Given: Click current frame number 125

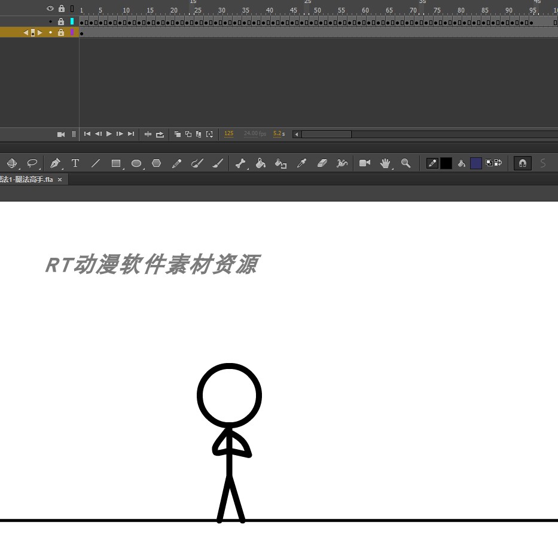Looking at the screenshot, I should pos(229,133).
